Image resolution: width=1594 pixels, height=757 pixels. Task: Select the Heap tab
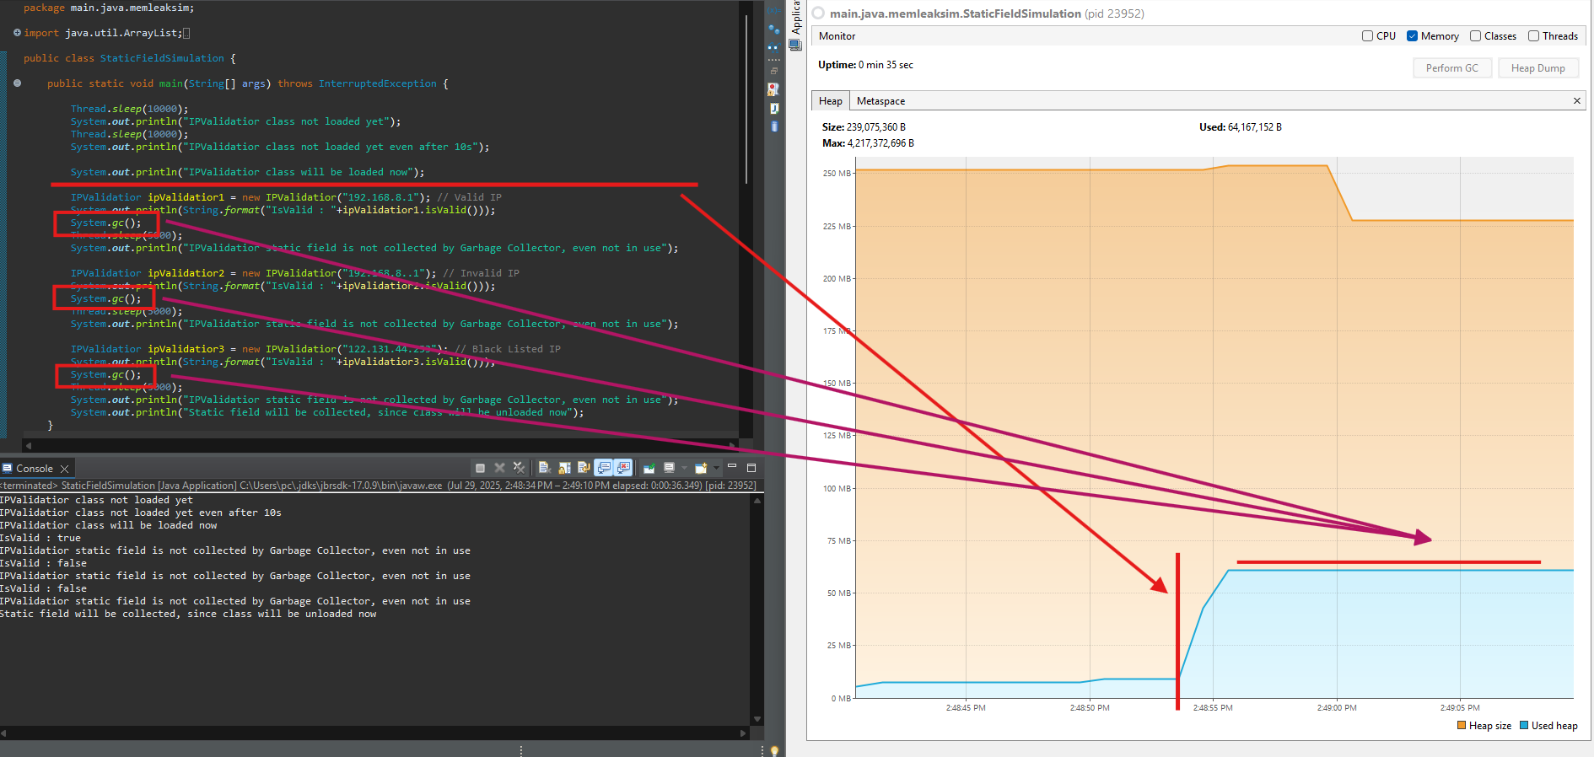pos(830,101)
